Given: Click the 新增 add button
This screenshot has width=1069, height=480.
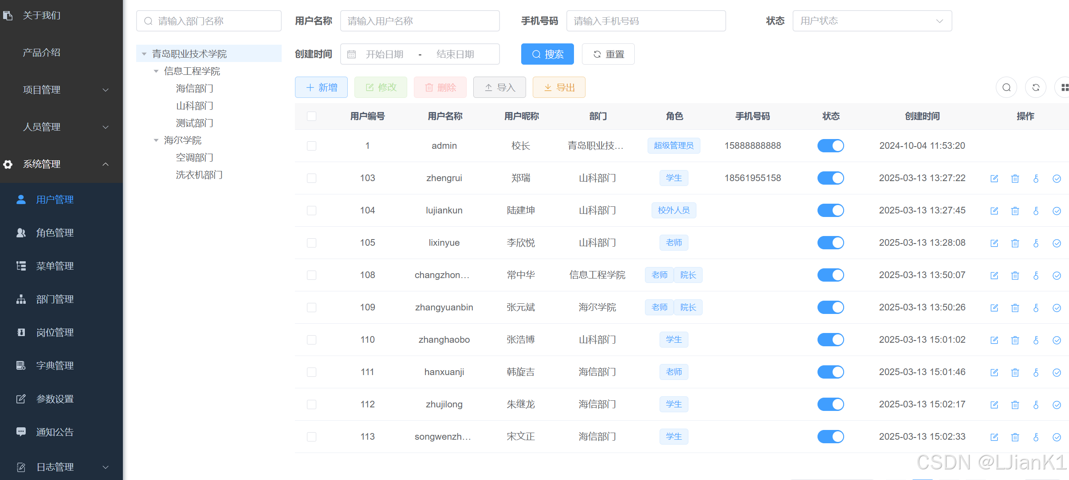Looking at the screenshot, I should [x=321, y=87].
